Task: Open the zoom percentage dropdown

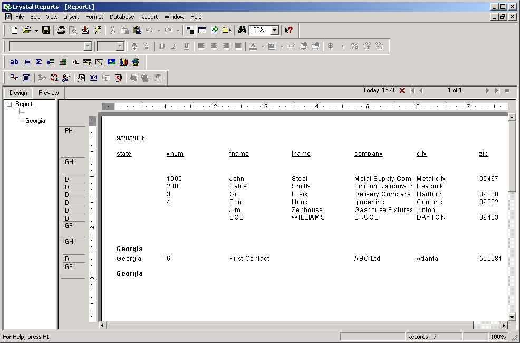Action: click(x=274, y=31)
